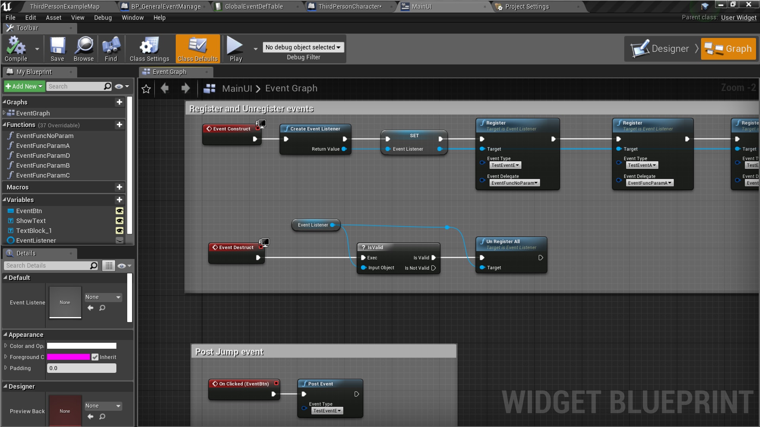Viewport: 760px width, 427px height.
Task: Open the Debug Filter dropdown
Action: (x=303, y=47)
